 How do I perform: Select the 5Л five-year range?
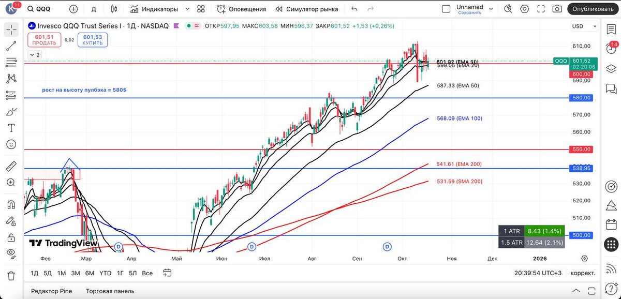point(133,273)
